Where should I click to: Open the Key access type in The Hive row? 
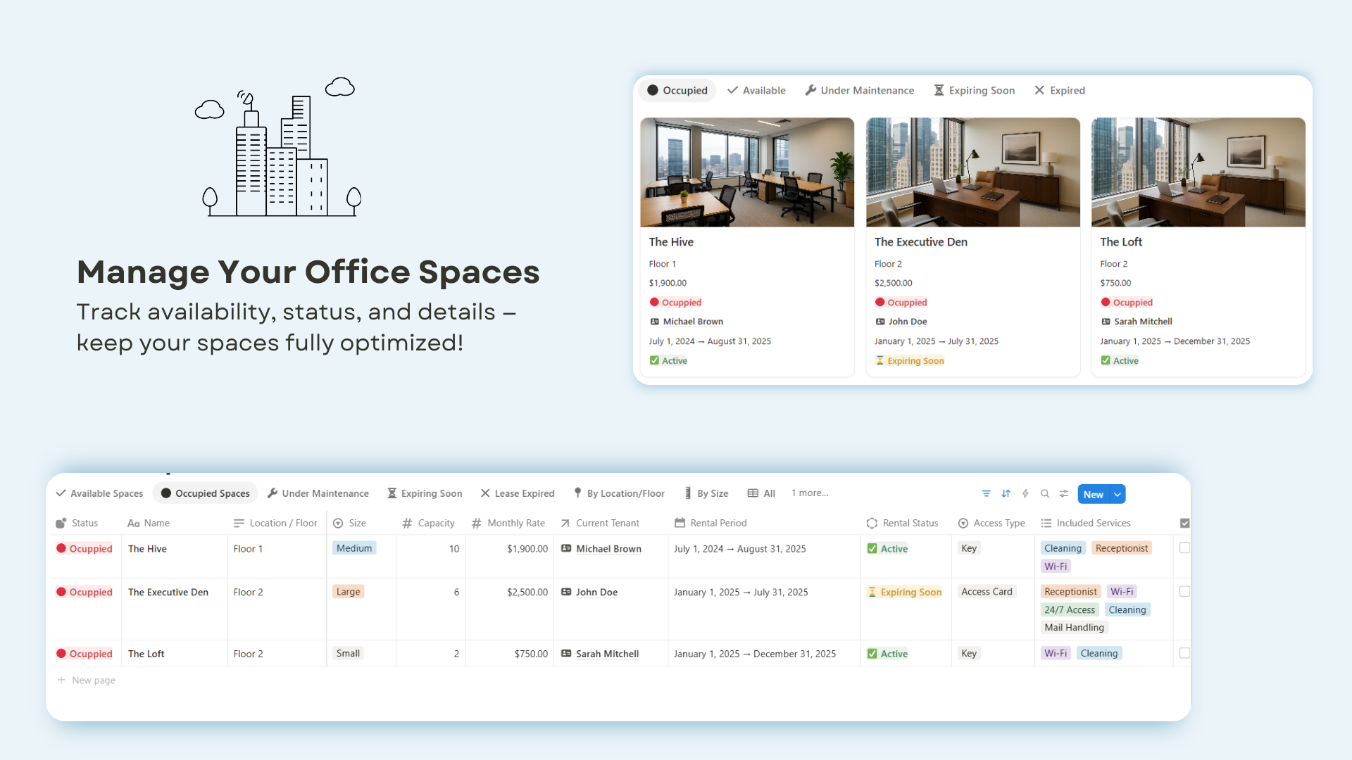pos(969,547)
